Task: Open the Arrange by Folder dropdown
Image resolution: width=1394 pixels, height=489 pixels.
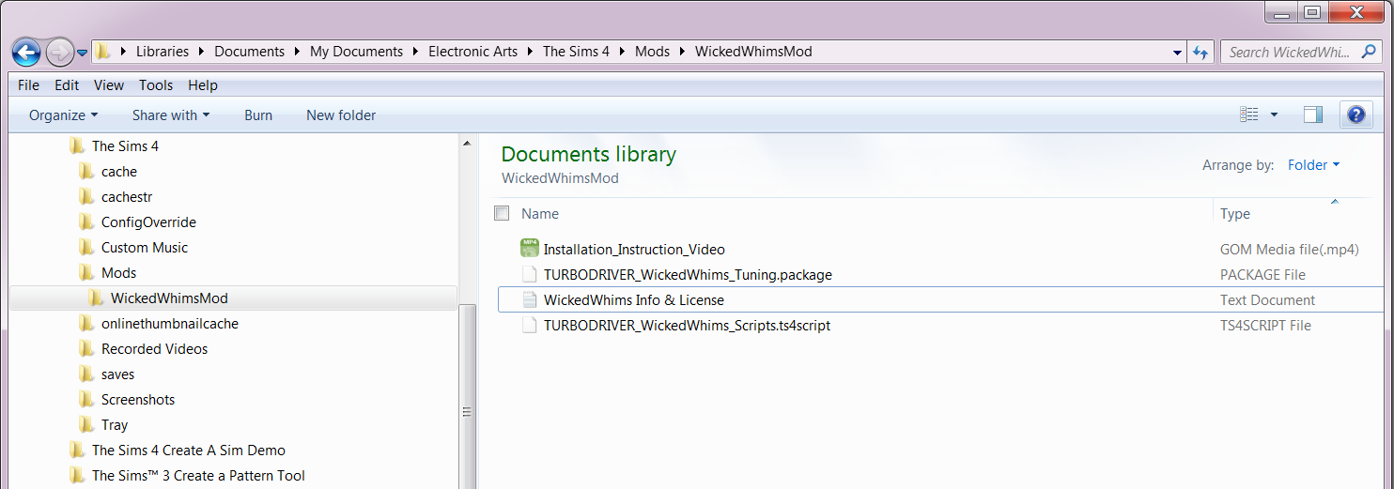Action: coord(1313,165)
